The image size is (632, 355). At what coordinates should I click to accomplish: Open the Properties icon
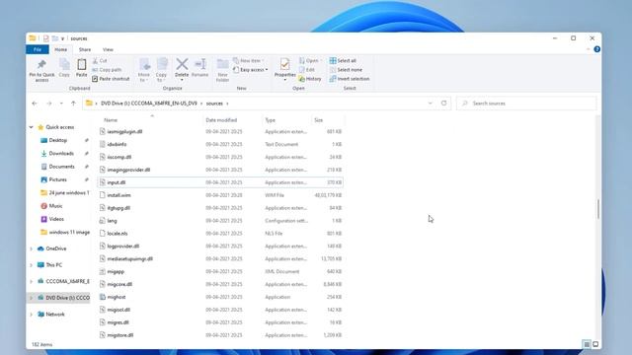click(x=285, y=64)
